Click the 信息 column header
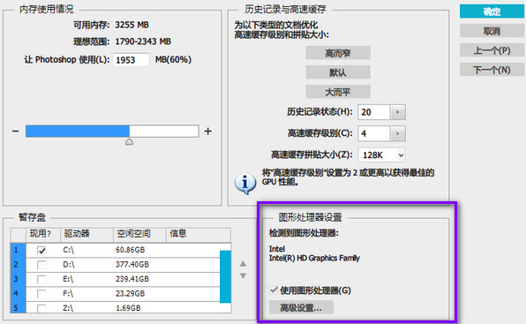The width and height of the screenshot is (526, 324). (x=199, y=234)
